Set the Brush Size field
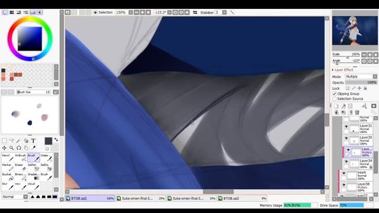 coord(34,92)
